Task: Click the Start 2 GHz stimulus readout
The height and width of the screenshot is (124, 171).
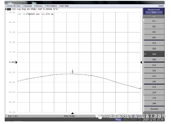Action: tap(13, 116)
